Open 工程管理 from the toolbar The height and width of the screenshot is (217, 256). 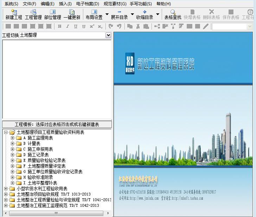pyautogui.click(x=33, y=14)
